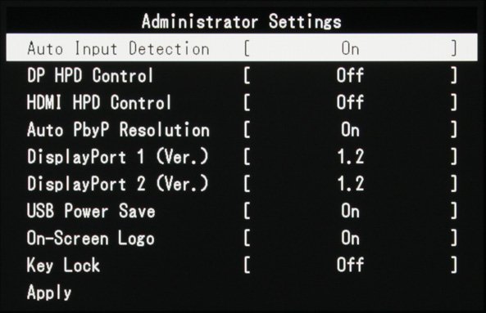Click the Administrator Settings title
The width and height of the screenshot is (486, 313).
(242, 22)
